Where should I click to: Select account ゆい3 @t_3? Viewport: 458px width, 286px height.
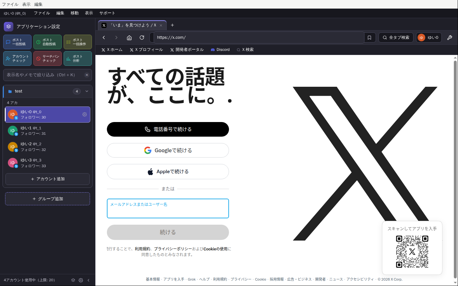click(48, 163)
